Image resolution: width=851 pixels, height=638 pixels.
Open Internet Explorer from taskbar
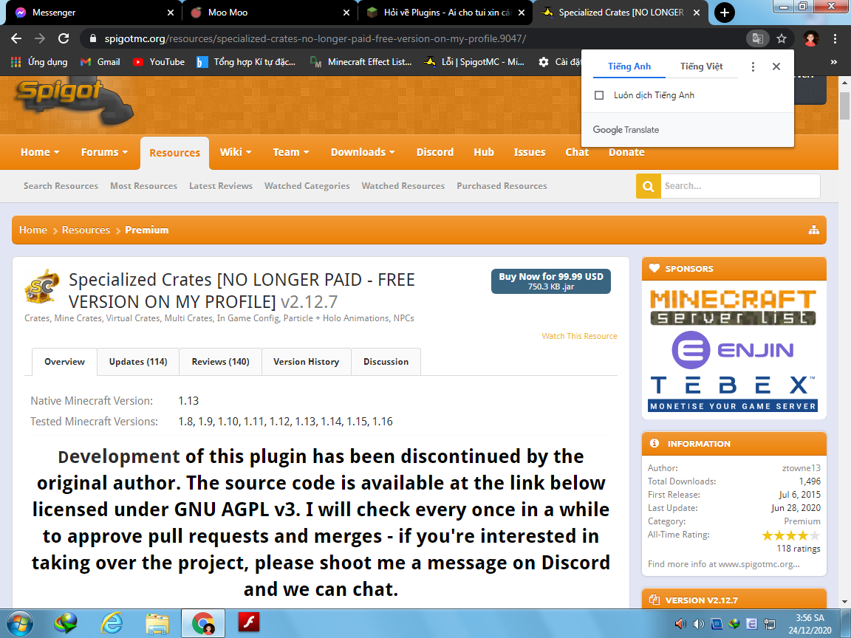[112, 623]
